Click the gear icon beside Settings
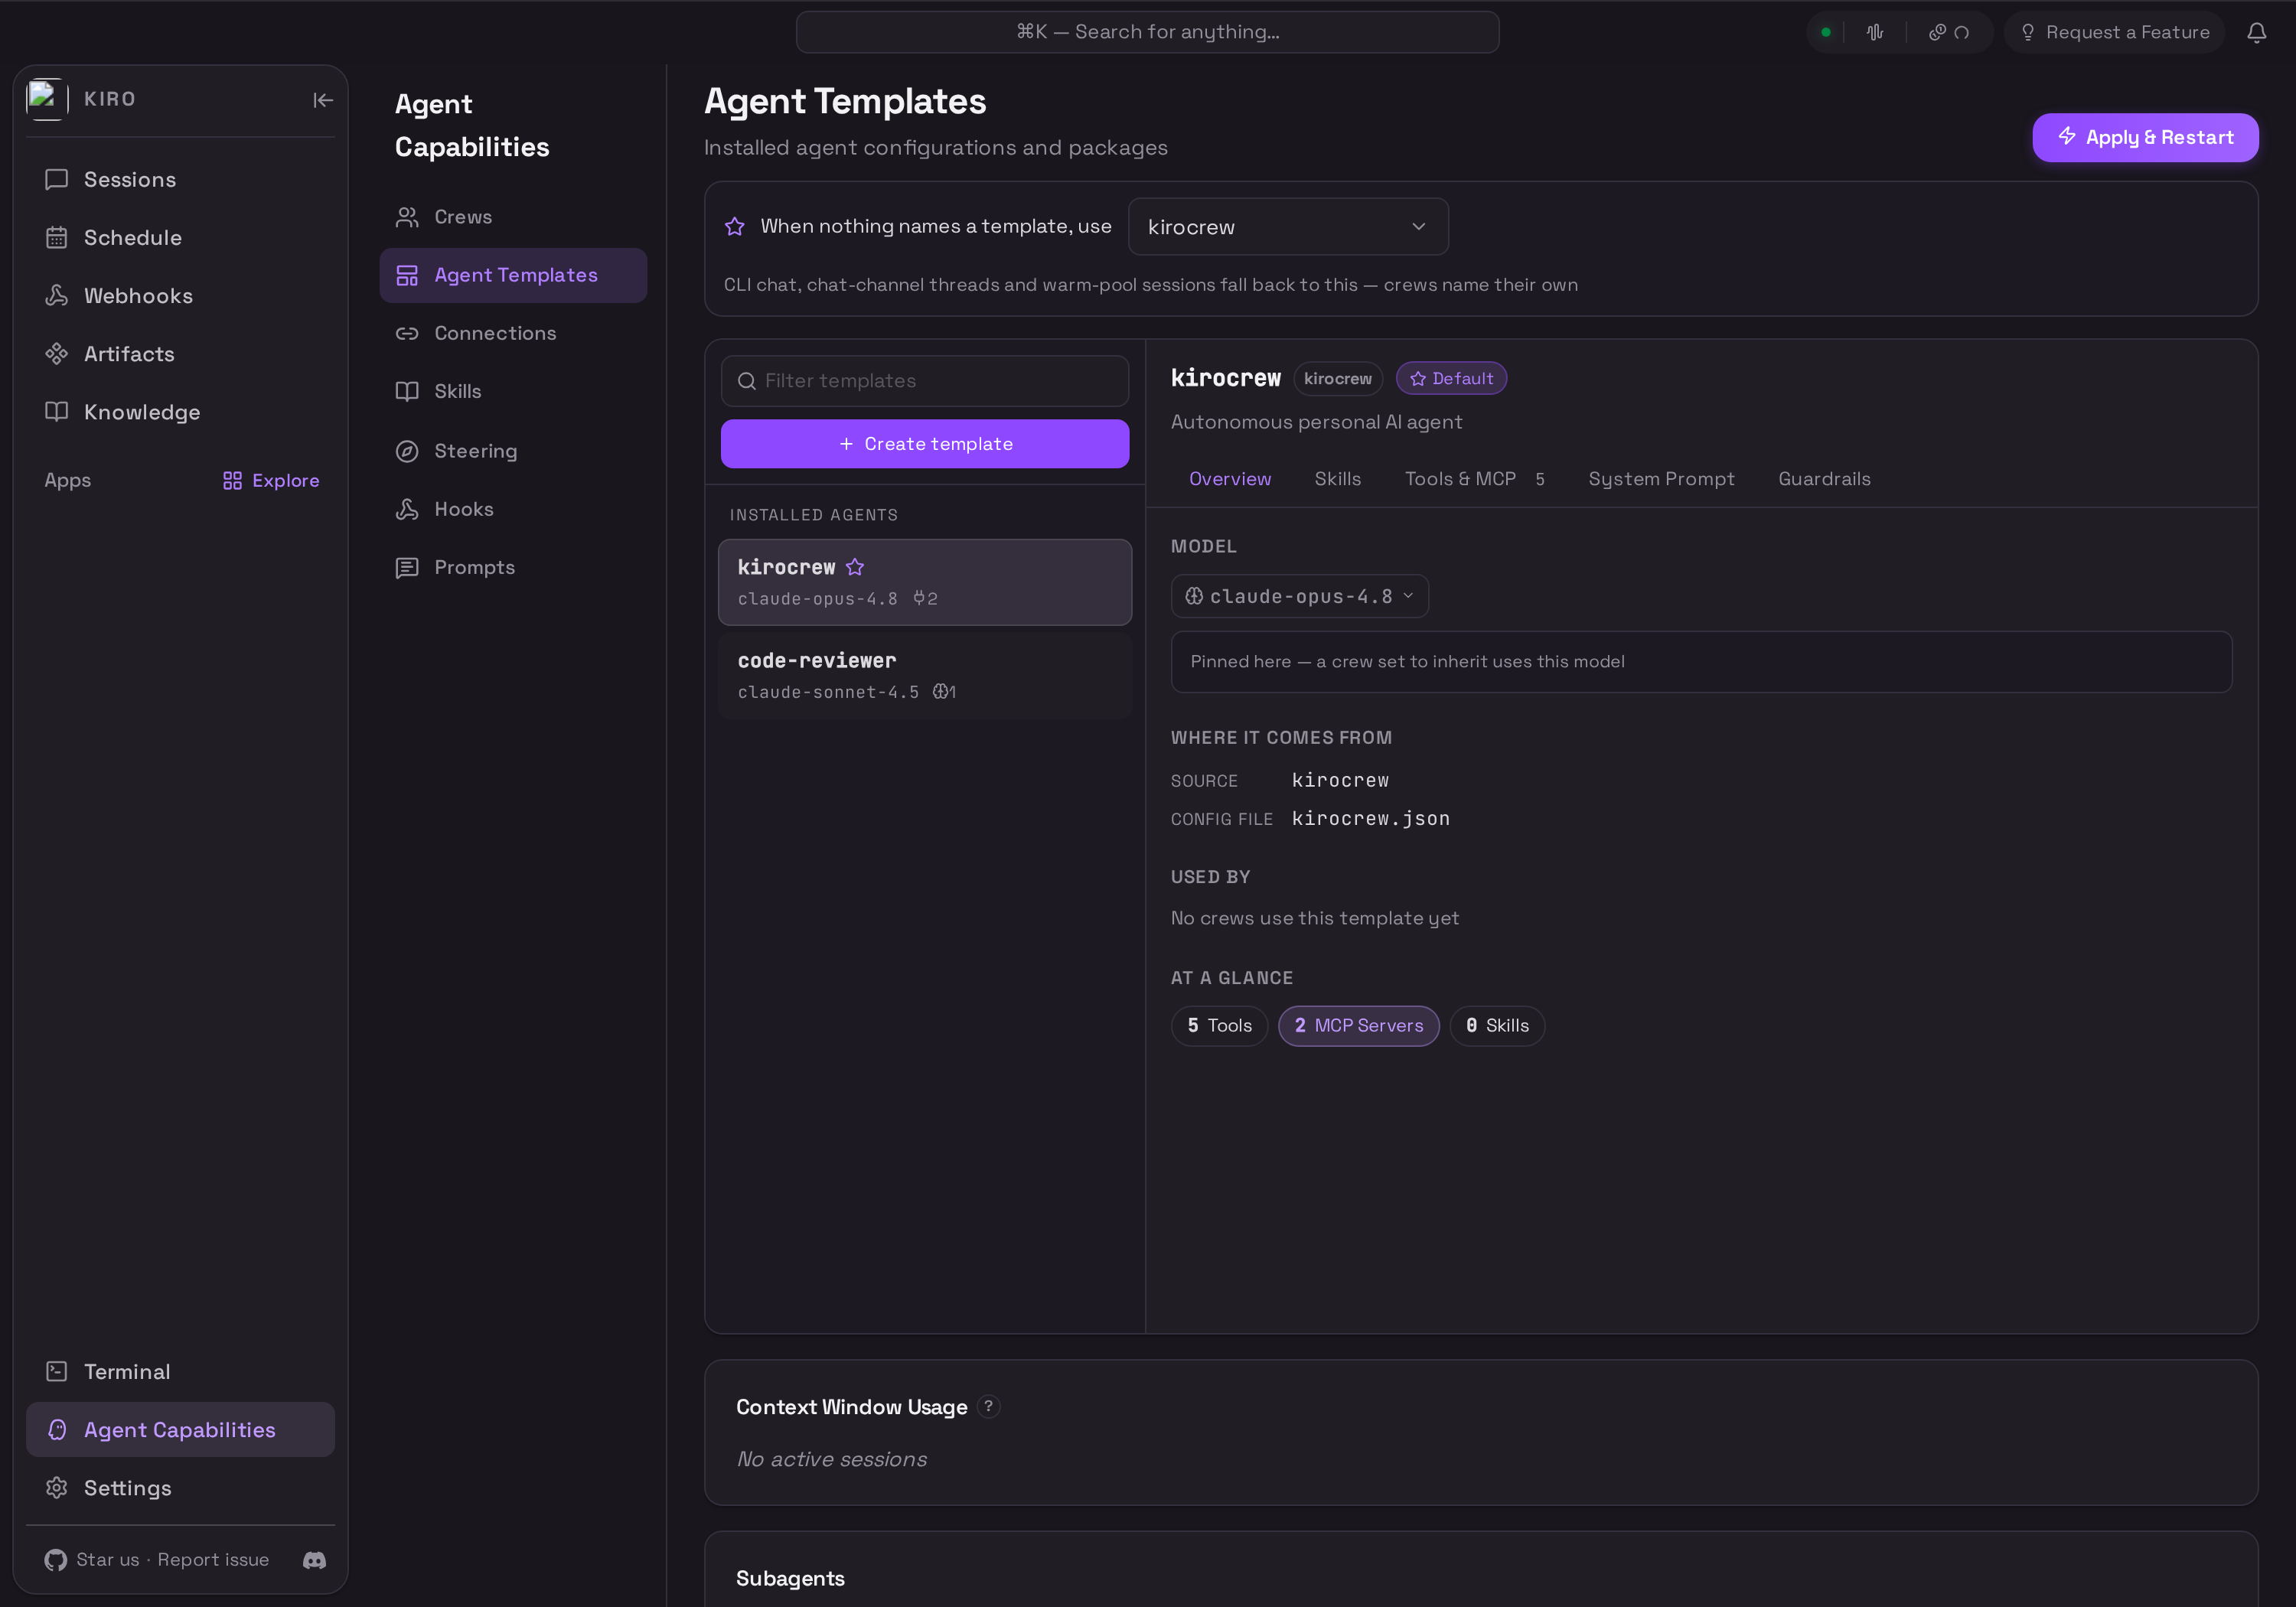 coord(57,1488)
